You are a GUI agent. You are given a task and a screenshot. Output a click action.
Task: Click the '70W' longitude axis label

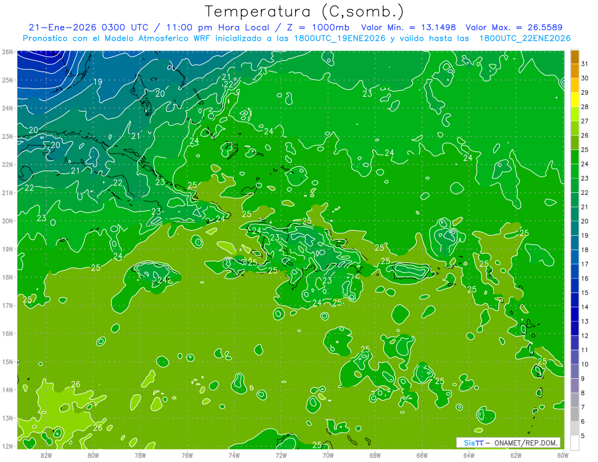328,455
